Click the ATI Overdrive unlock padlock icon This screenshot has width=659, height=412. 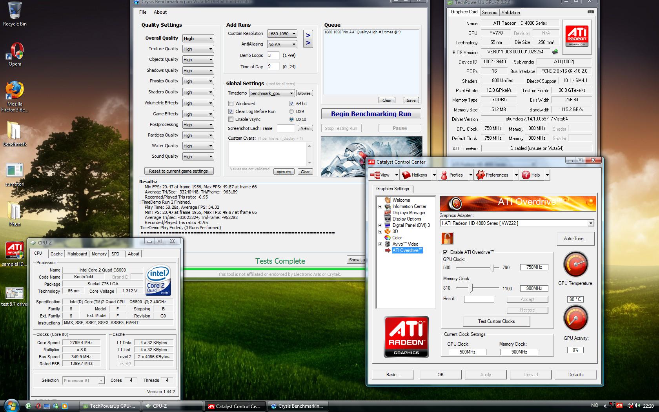click(x=447, y=238)
